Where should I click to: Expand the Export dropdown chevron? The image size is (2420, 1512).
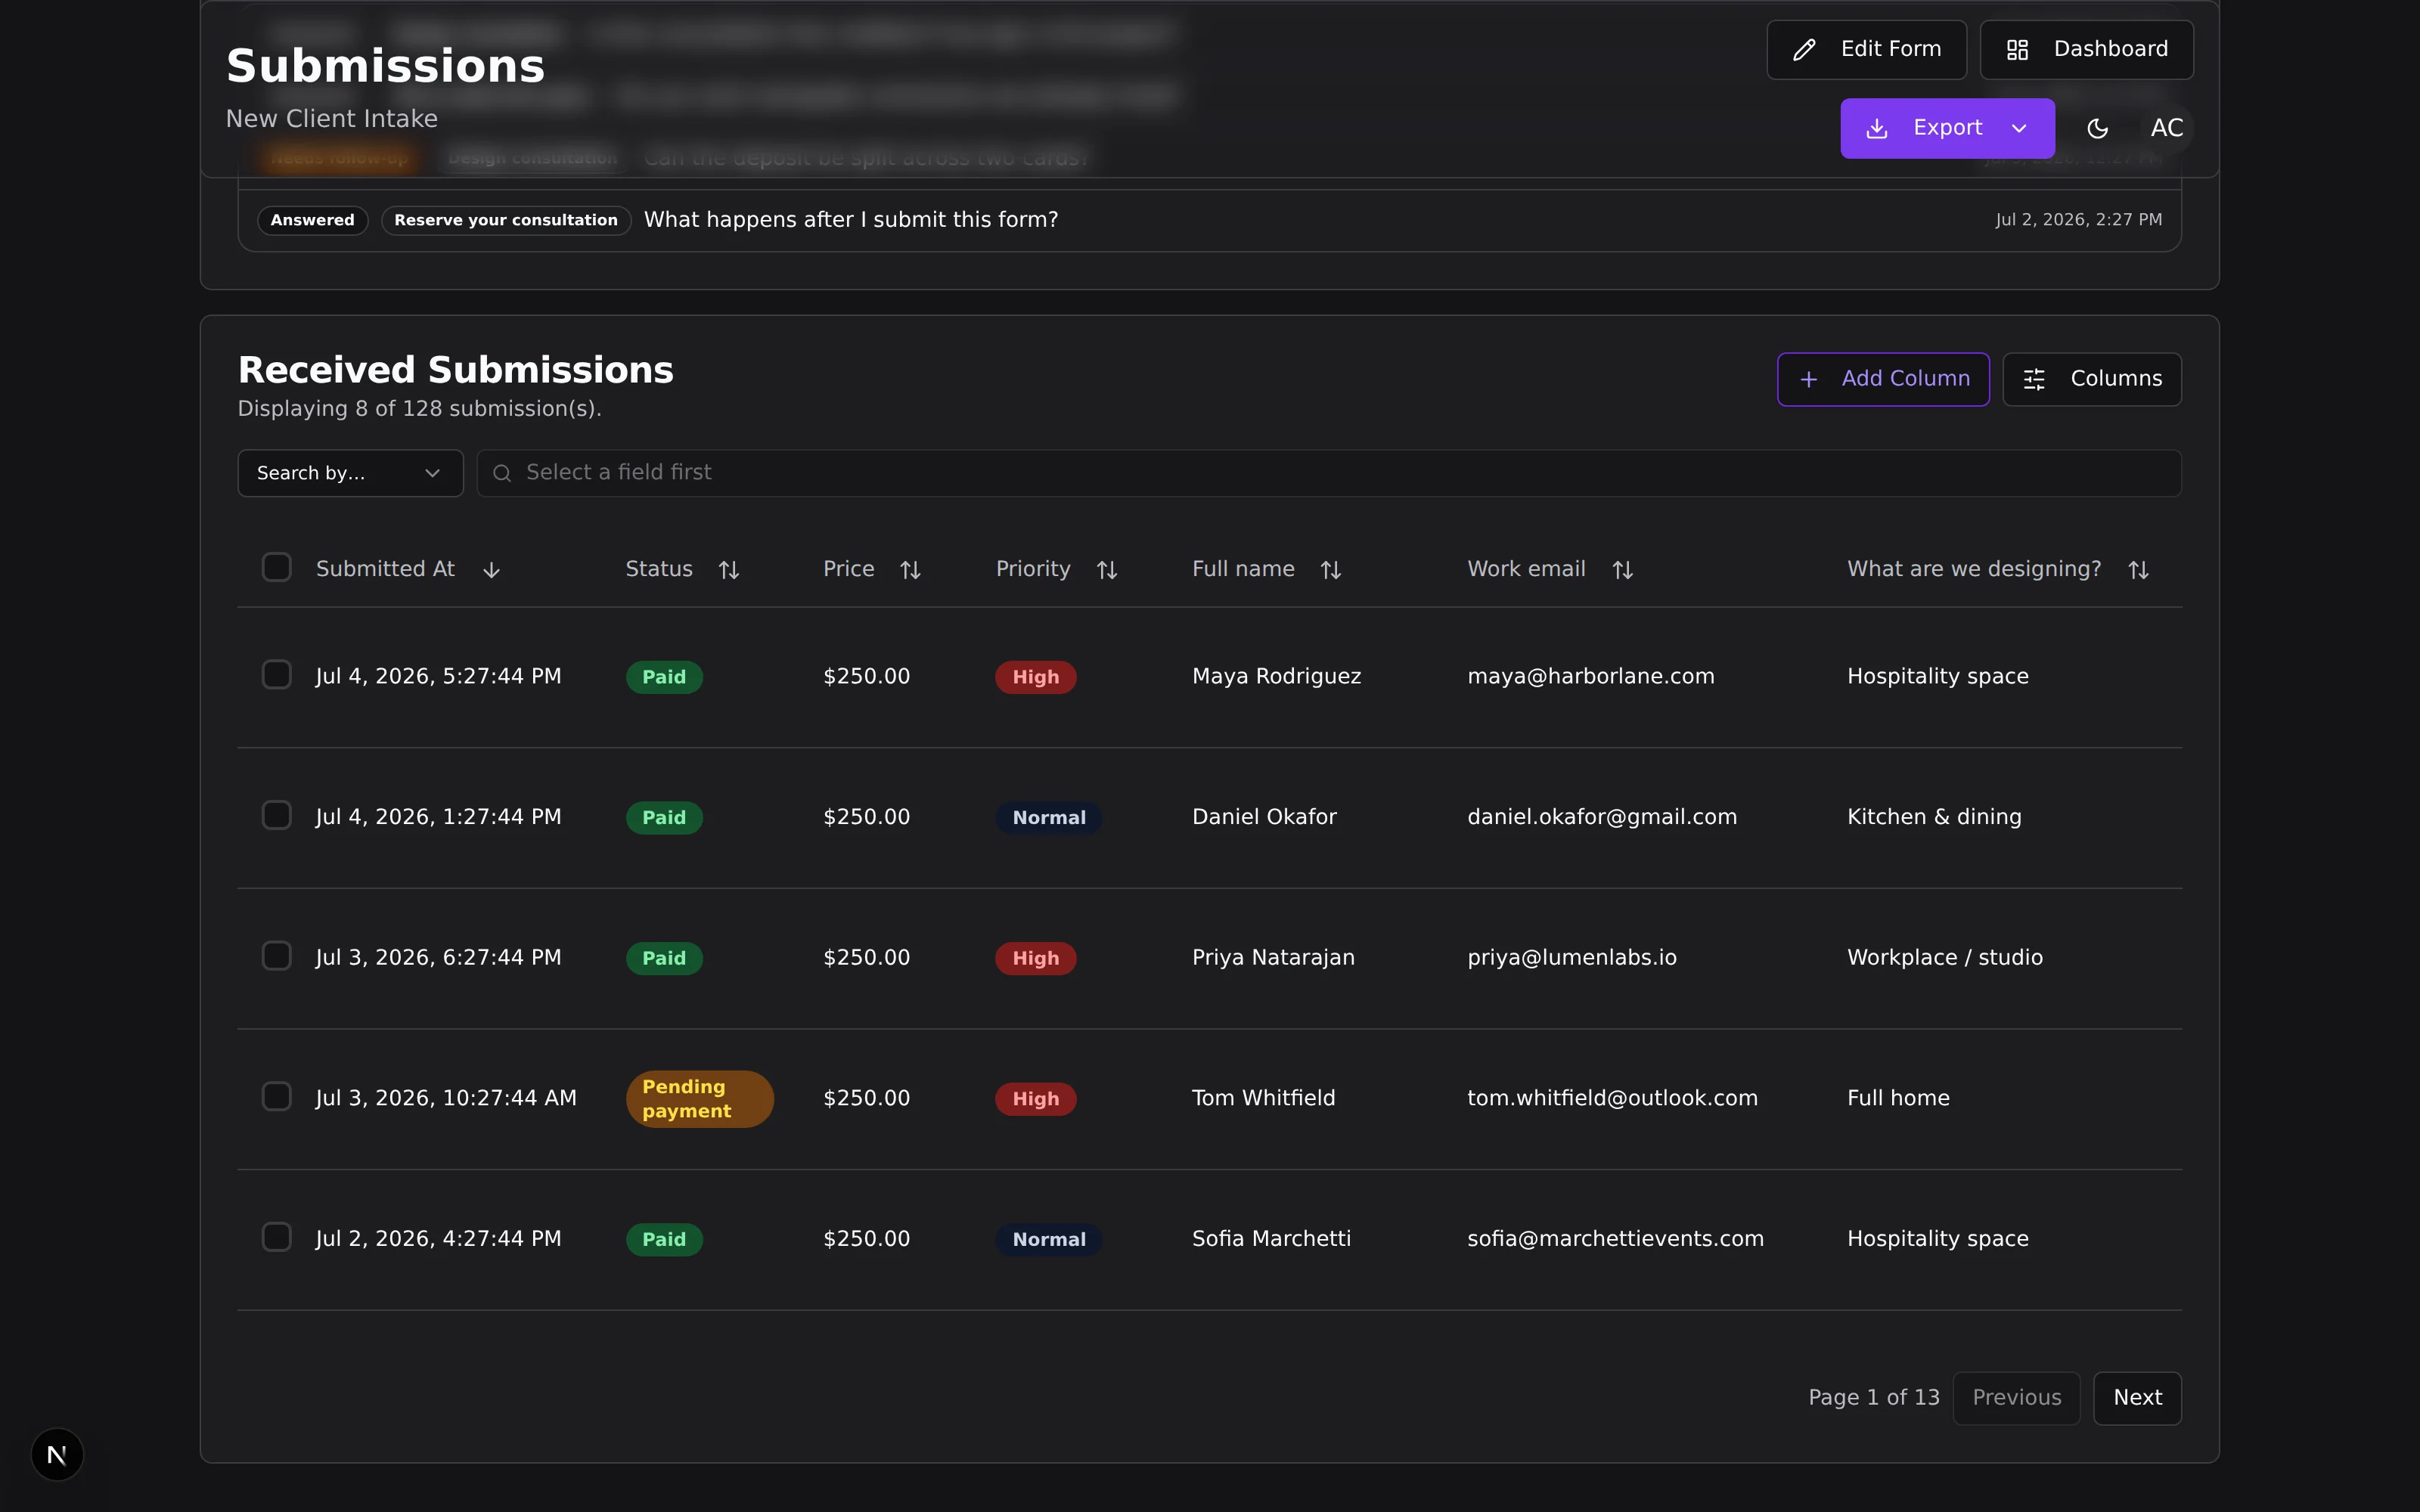point(2019,128)
